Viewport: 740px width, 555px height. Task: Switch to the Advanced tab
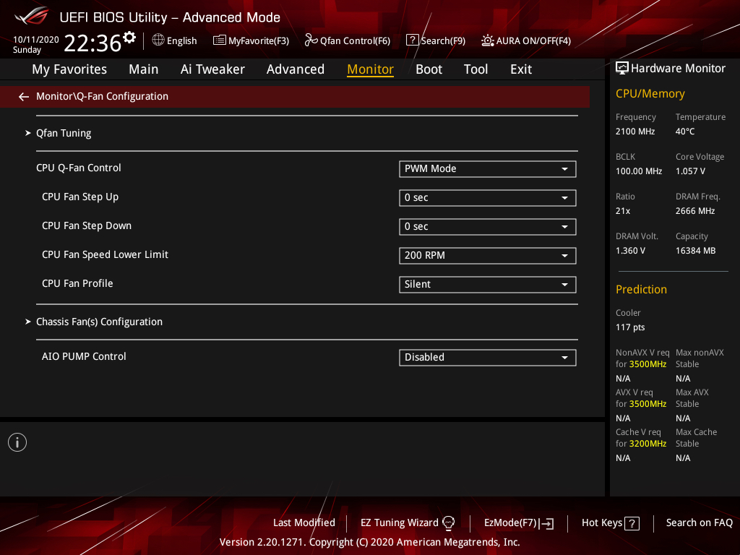click(x=296, y=69)
